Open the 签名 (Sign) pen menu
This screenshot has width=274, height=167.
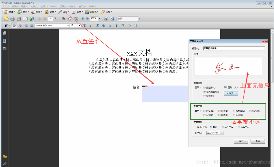(x=64, y=12)
